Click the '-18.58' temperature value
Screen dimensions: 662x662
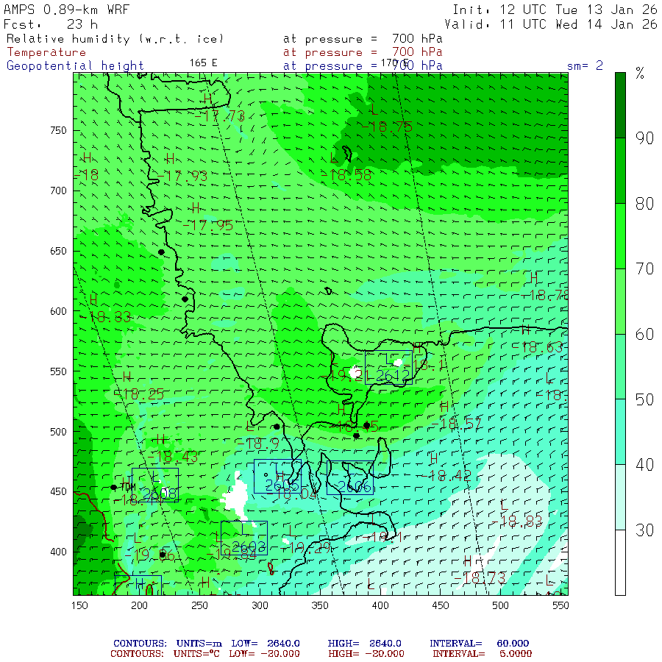[x=346, y=175]
